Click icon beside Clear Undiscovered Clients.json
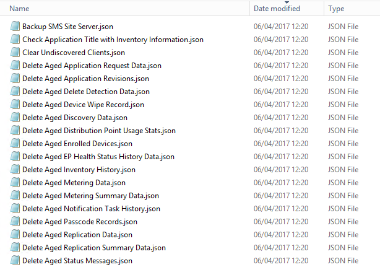380x267 pixels. [x=15, y=53]
